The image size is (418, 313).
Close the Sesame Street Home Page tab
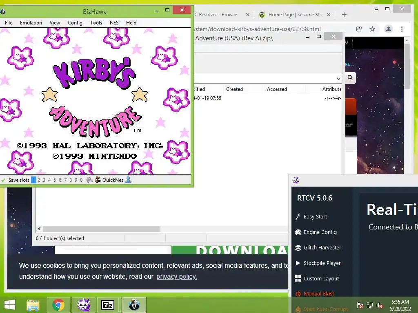[x=329, y=15]
